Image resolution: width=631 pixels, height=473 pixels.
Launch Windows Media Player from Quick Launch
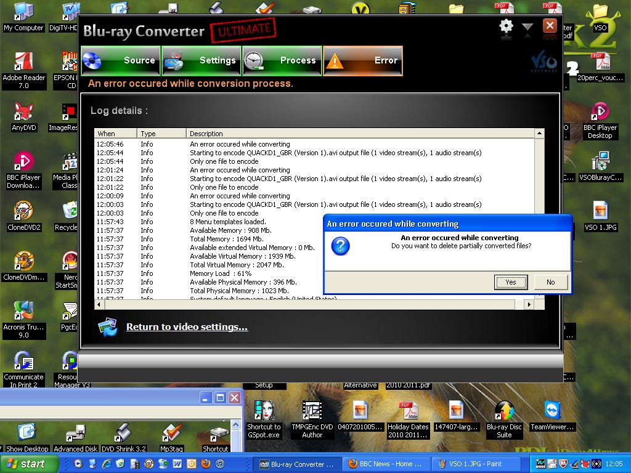coord(78,464)
